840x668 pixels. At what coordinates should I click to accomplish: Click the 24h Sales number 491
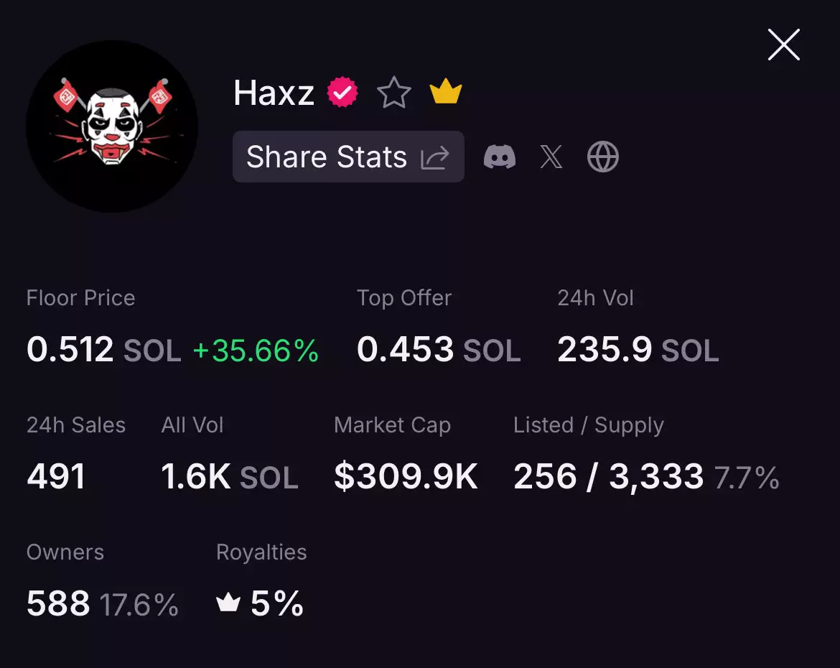coord(56,477)
